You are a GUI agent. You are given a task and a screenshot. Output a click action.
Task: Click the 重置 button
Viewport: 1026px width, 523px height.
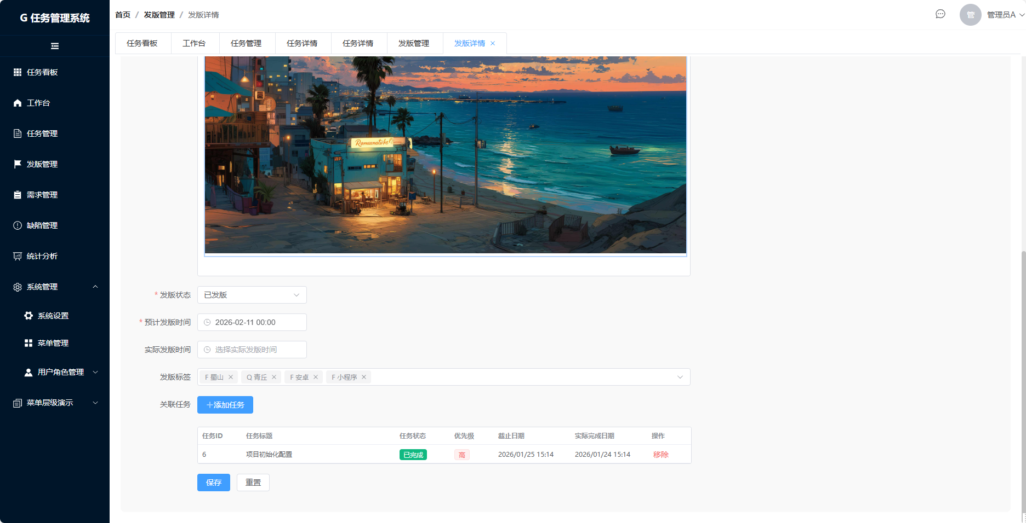pyautogui.click(x=253, y=483)
